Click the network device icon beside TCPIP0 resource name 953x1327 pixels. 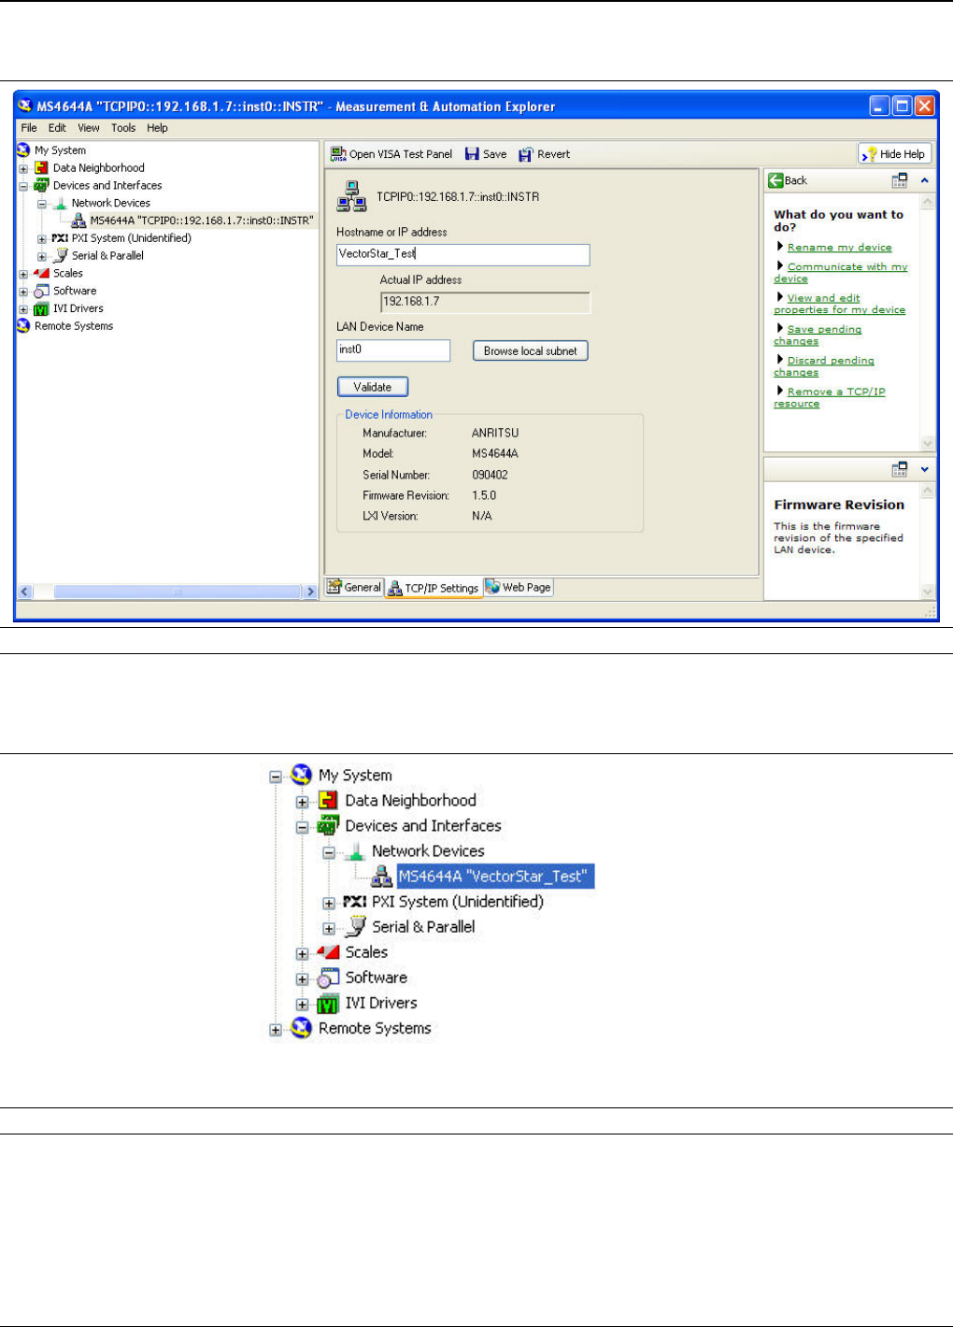(351, 196)
